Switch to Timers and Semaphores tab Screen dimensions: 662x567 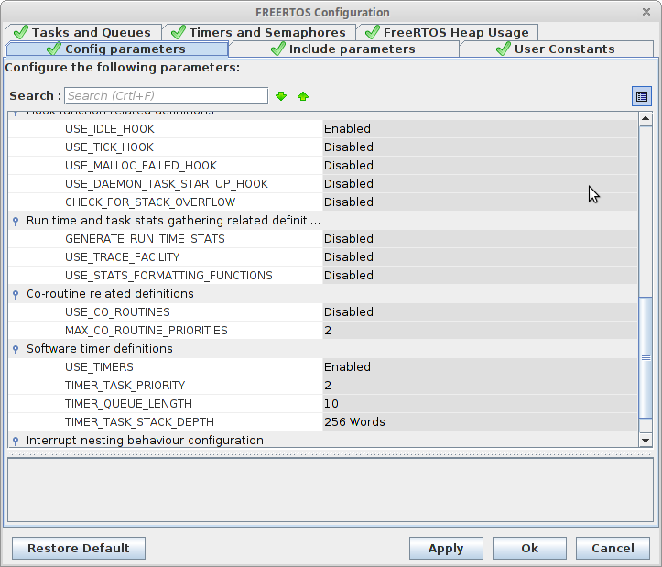[x=259, y=33]
